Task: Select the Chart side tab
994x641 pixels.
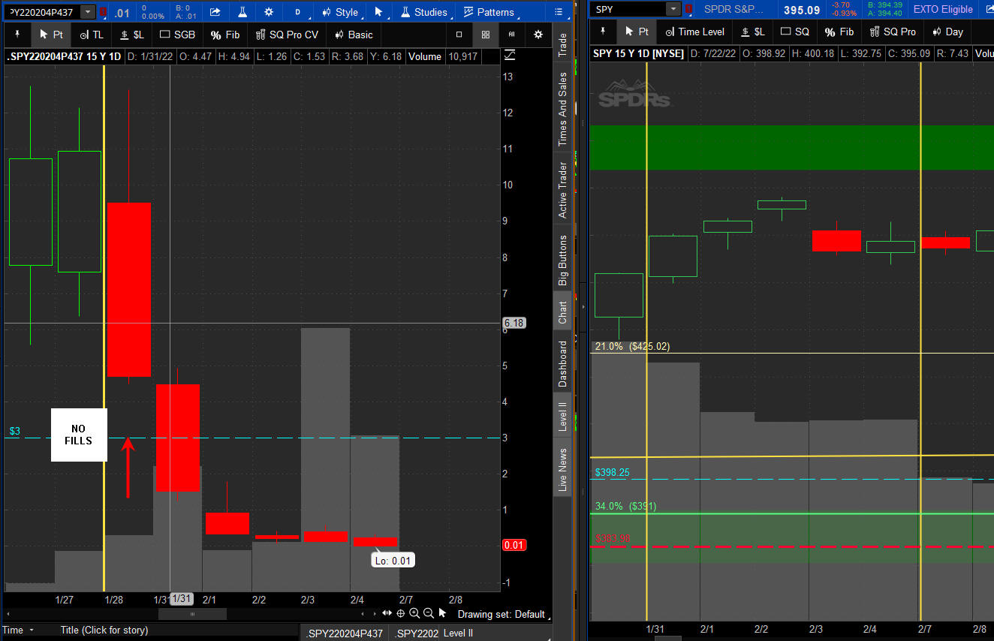Action: pos(562,313)
